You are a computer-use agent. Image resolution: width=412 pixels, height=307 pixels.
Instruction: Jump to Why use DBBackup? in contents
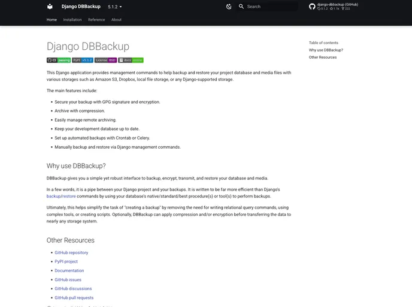tap(326, 50)
